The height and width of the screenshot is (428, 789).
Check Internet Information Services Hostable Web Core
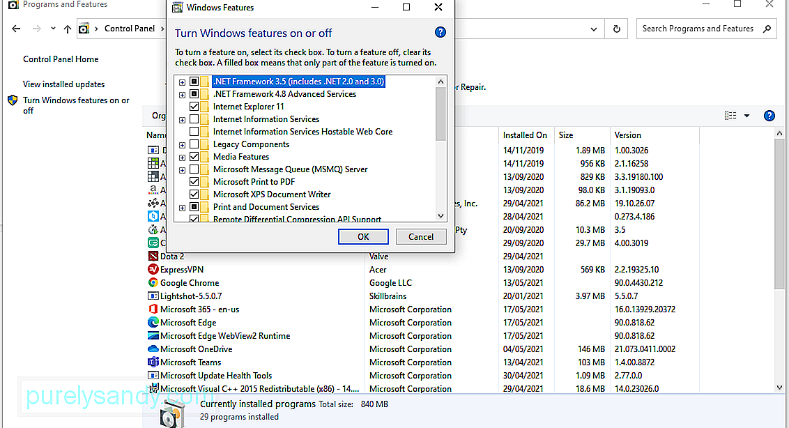[194, 132]
